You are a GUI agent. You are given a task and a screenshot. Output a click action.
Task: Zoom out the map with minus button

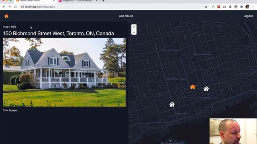click(x=134, y=32)
